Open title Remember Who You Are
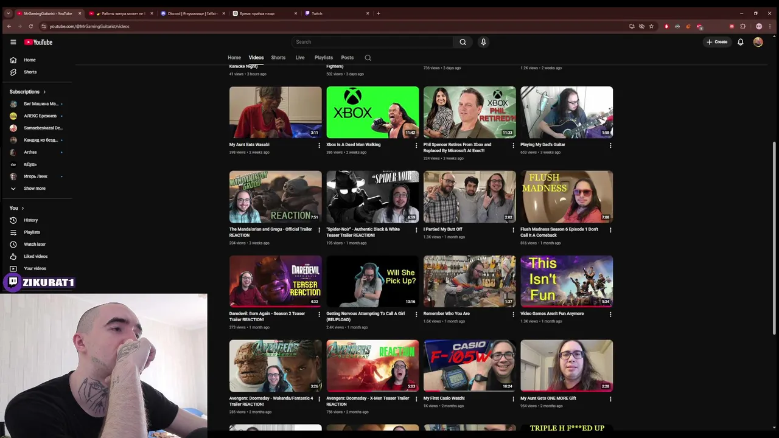 (x=446, y=314)
